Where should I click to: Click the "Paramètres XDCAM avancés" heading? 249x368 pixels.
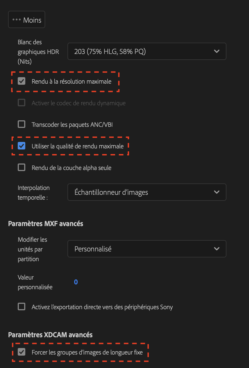50,335
